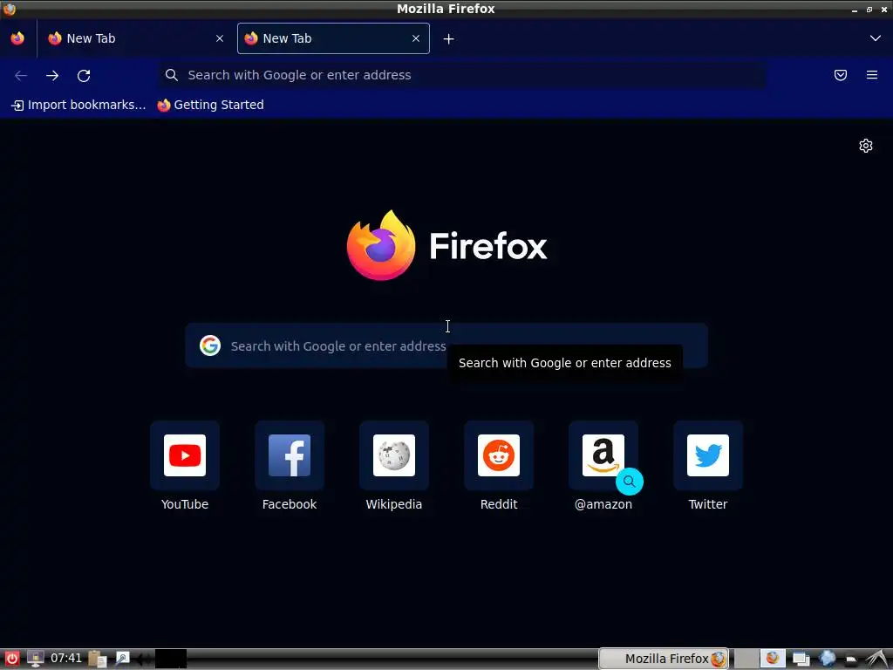The height and width of the screenshot is (670, 893).
Task: Open the Facebook shortcut tile
Action: [x=290, y=455]
